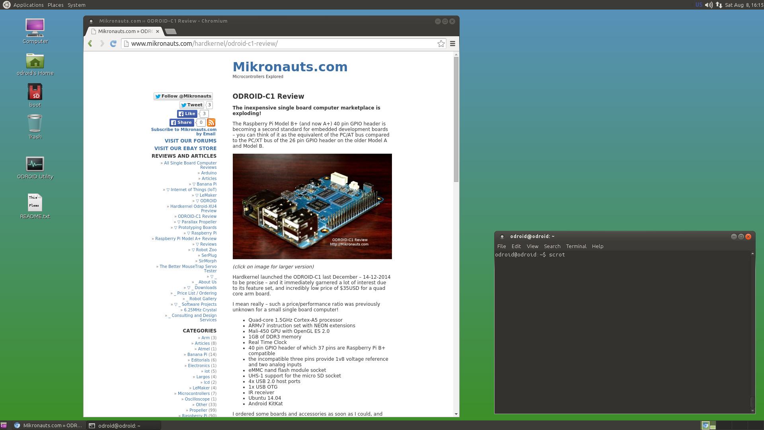Open the network connection indicator
764x430 pixels.
tap(719, 5)
